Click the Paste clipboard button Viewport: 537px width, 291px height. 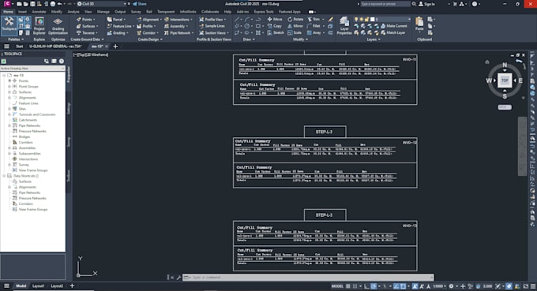(419, 24)
